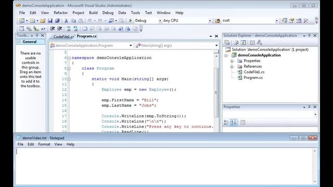Viewport: 333px width, 187px height.
Task: Collapse the namespace code outlining region
Action: coord(69,58)
